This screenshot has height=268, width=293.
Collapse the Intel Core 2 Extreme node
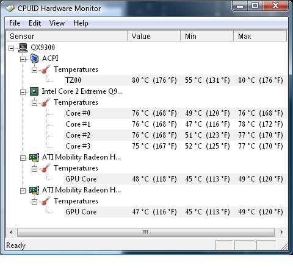pyautogui.click(x=23, y=92)
